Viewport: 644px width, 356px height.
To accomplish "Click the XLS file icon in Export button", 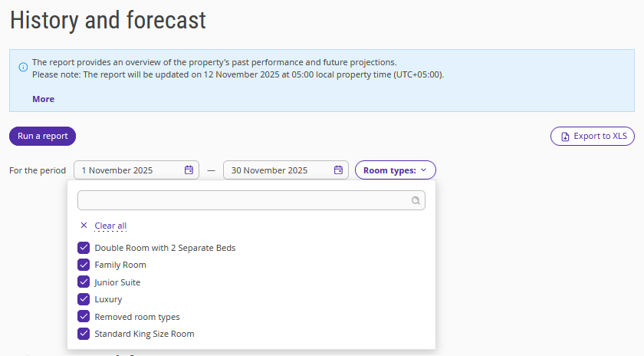I will [x=565, y=137].
